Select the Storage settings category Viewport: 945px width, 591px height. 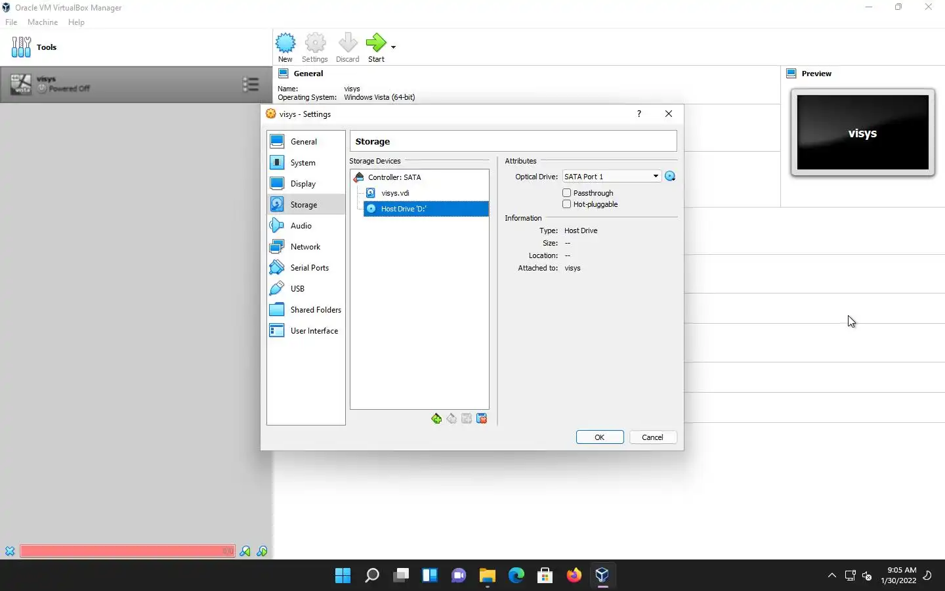[x=306, y=204]
